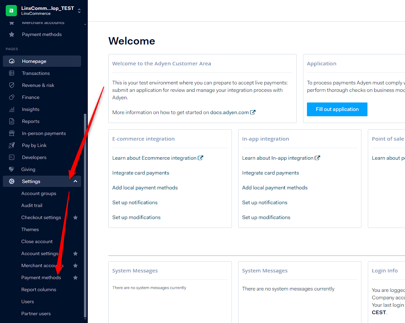
Task: Open Learn about In-app integration link
Action: (278, 158)
